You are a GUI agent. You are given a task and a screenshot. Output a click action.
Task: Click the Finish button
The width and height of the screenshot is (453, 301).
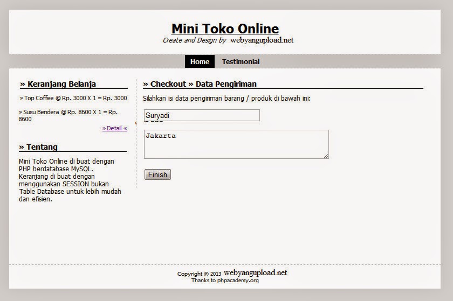tap(157, 174)
